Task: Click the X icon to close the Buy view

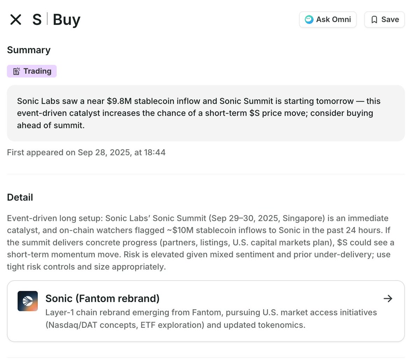Action: pos(16,20)
